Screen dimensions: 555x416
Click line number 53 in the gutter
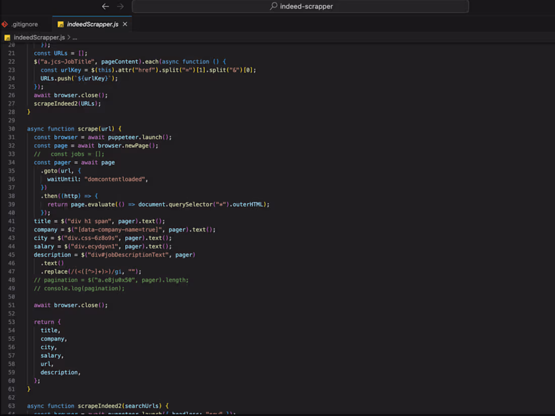(x=11, y=322)
